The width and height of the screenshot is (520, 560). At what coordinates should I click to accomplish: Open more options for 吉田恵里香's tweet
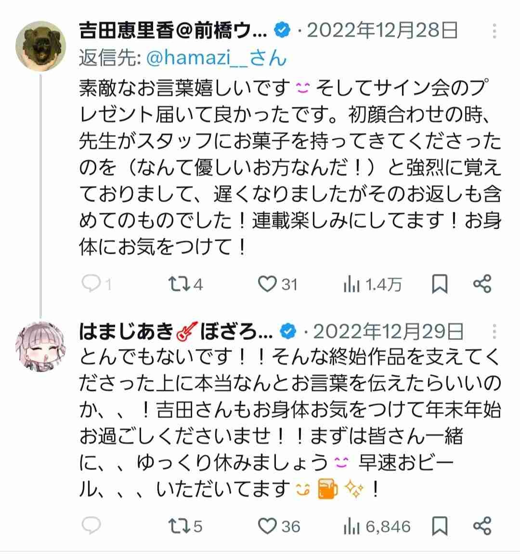pyautogui.click(x=494, y=33)
